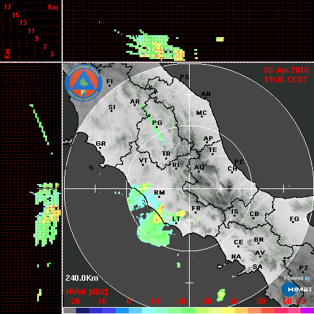This screenshot has height=314, width=314.
Task: Click the AV city label
Action: click(260, 253)
